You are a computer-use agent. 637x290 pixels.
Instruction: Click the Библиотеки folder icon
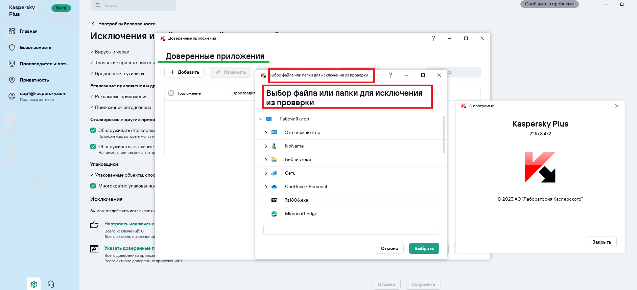(x=274, y=160)
